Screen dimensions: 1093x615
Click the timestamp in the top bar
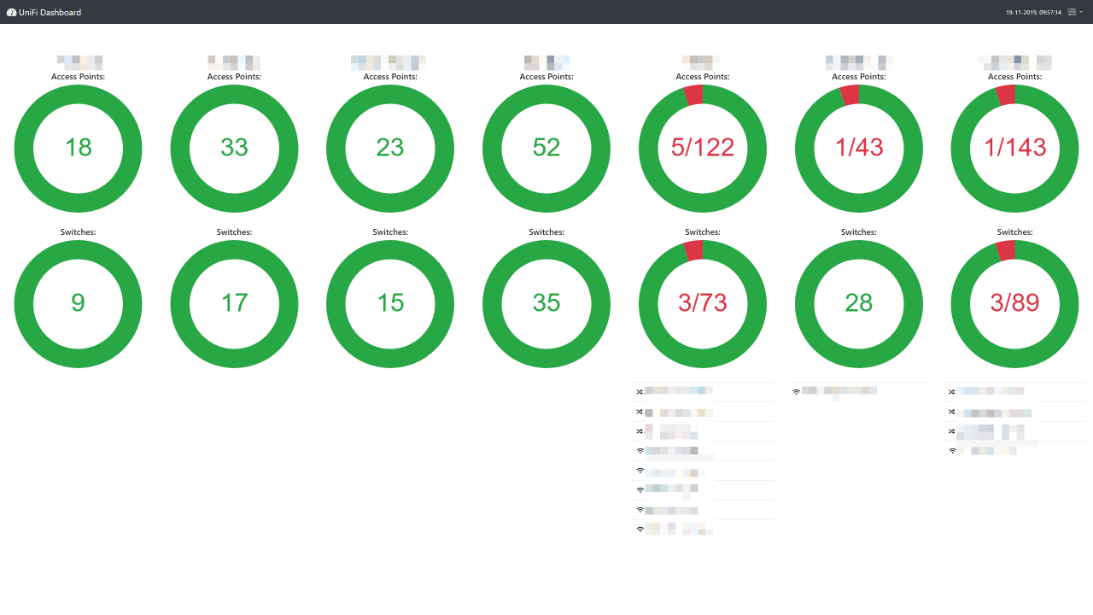[1036, 12]
